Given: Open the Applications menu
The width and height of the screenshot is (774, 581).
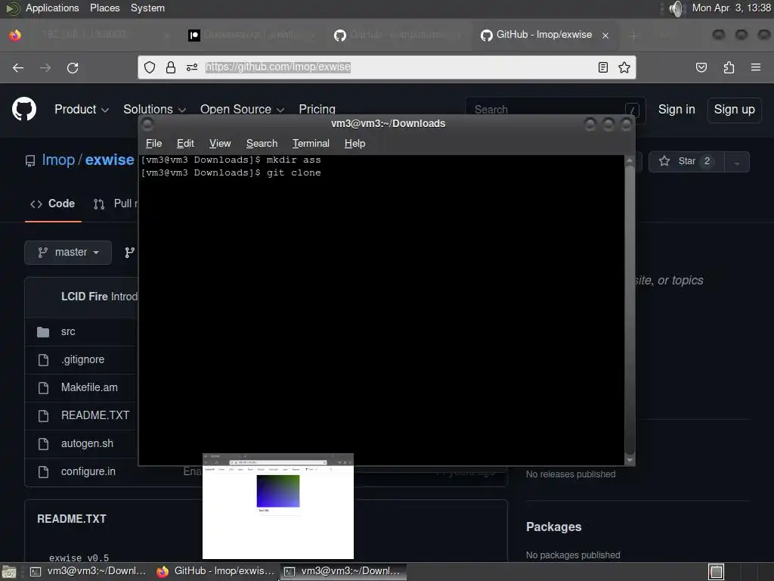Looking at the screenshot, I should [x=52, y=8].
